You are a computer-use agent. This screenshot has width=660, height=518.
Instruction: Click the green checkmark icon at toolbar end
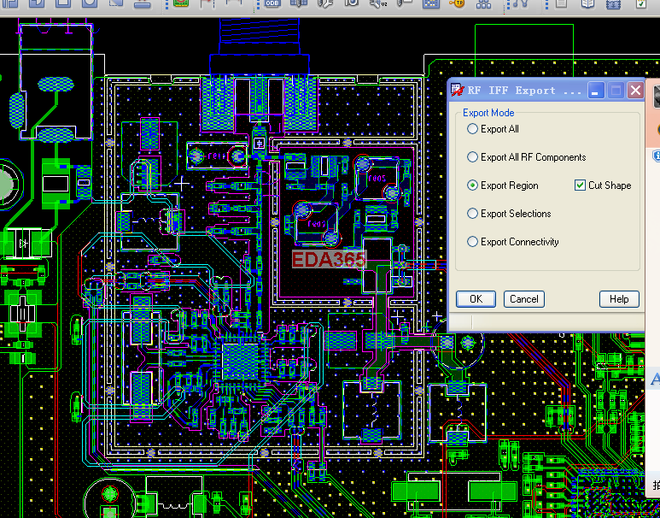[x=641, y=3]
